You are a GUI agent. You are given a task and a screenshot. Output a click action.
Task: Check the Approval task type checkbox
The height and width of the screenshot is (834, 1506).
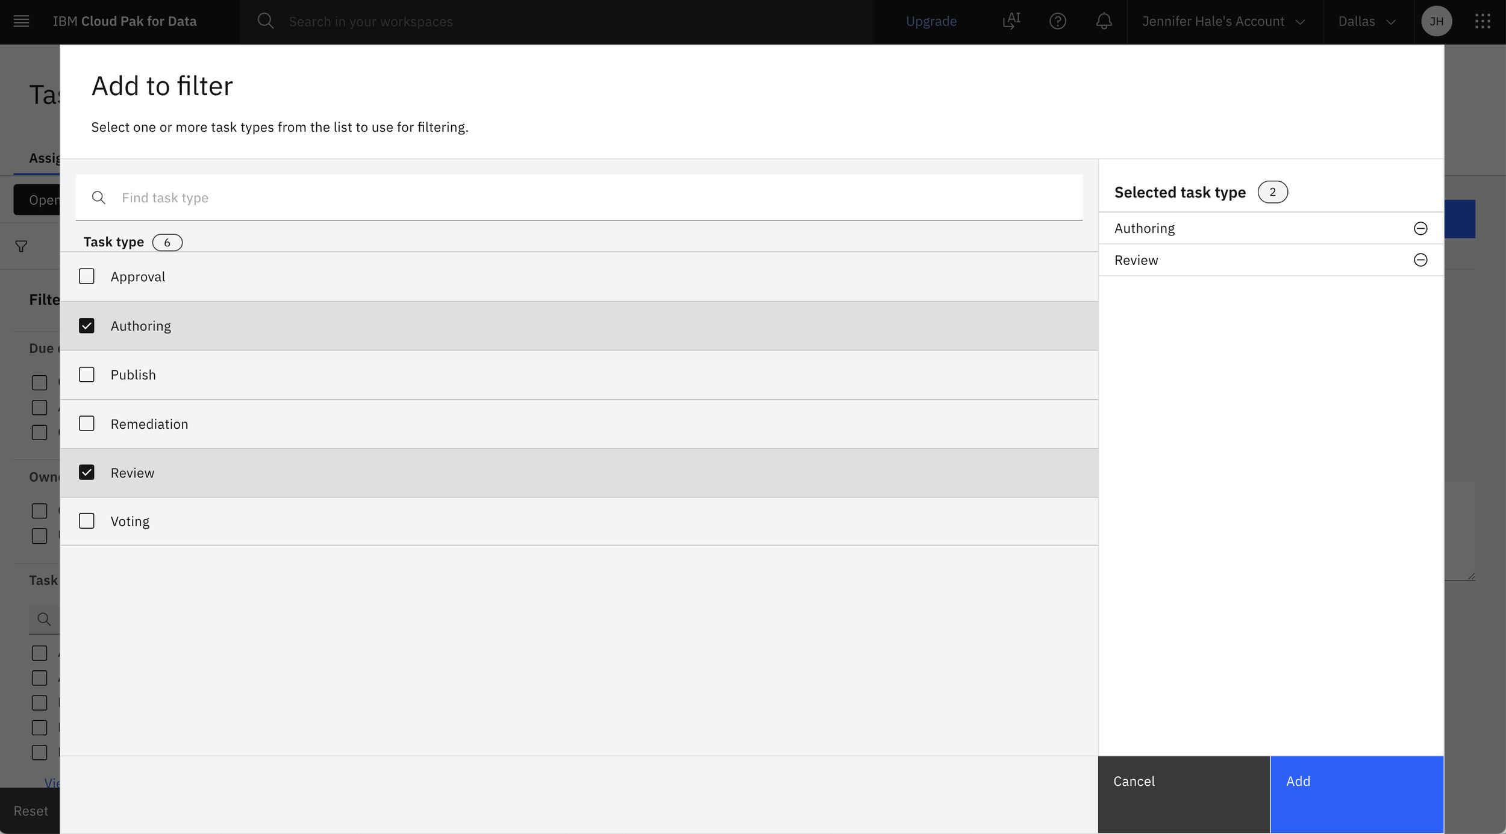point(87,276)
